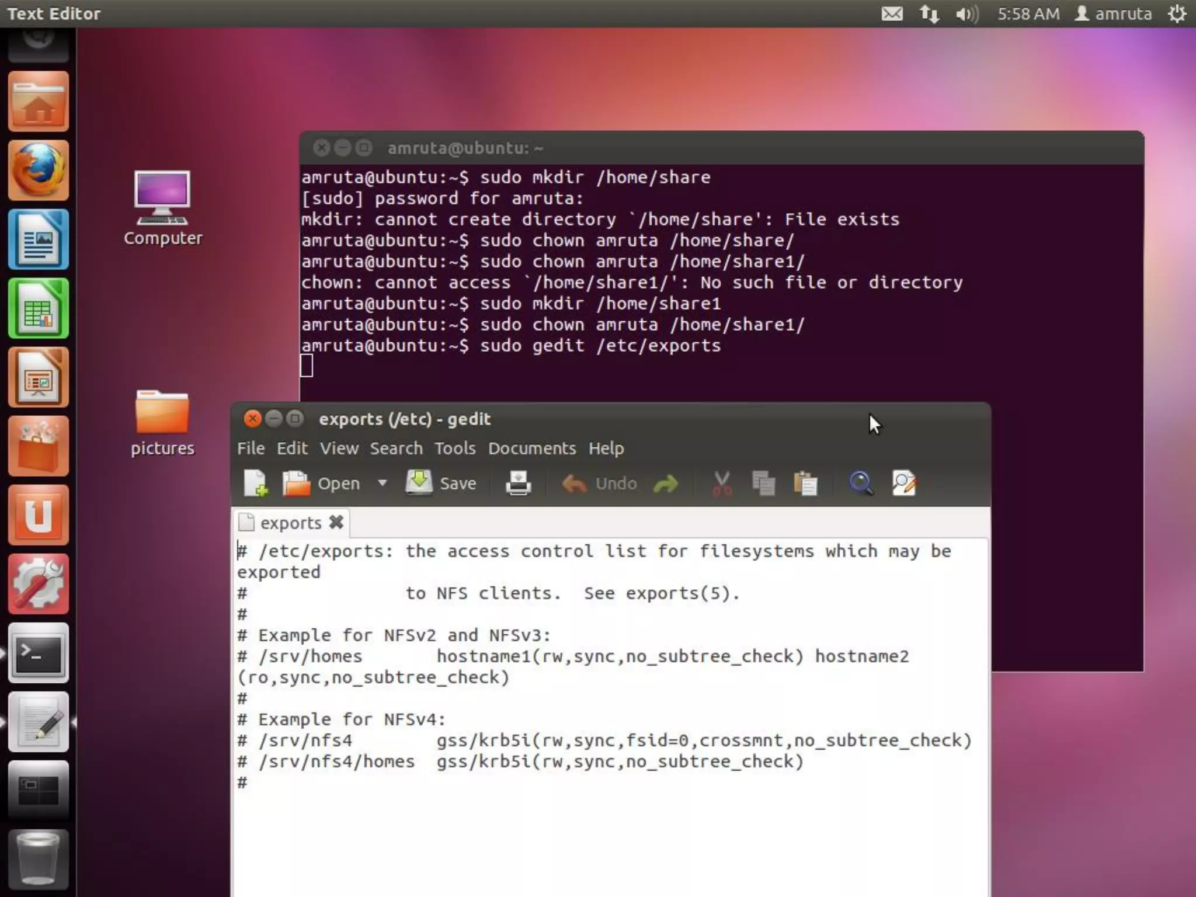Open the sound volume indicator menu

coord(966,13)
